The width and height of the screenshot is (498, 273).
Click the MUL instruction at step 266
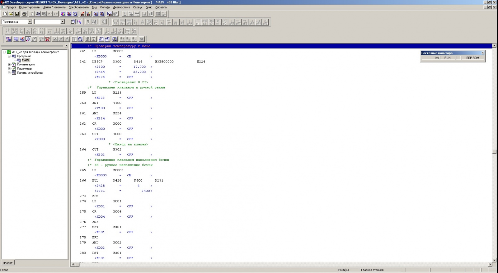95,180
